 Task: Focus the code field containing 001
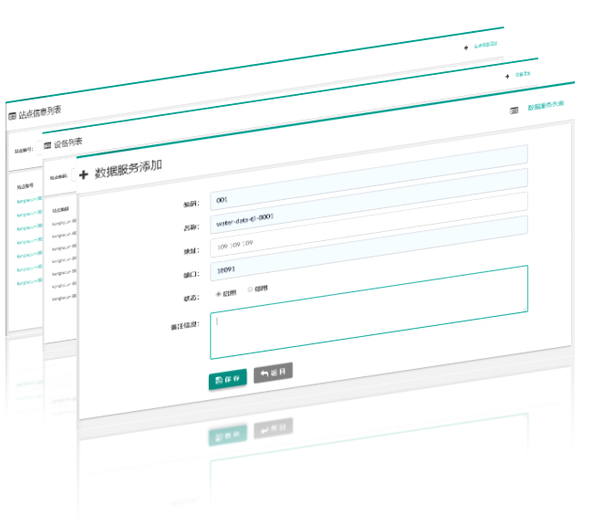369,177
